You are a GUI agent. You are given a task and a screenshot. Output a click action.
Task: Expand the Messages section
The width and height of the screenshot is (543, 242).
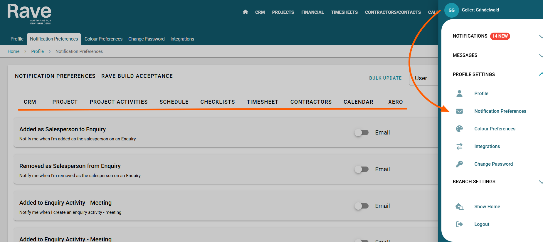541,56
